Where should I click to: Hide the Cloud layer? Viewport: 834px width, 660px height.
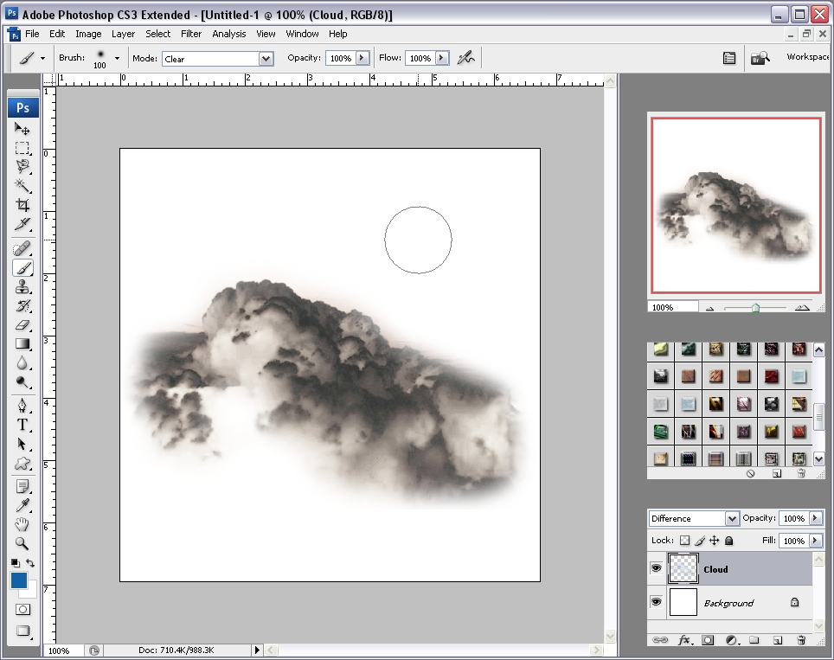657,568
